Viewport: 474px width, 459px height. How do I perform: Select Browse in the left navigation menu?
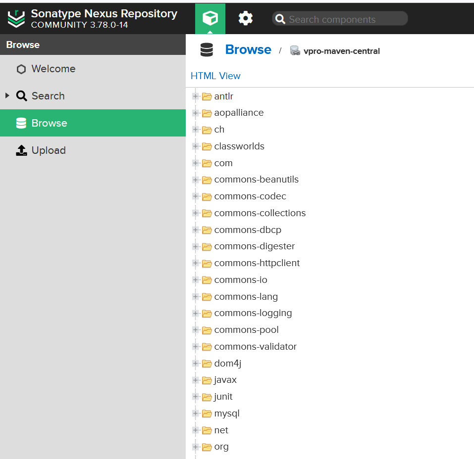[50, 123]
